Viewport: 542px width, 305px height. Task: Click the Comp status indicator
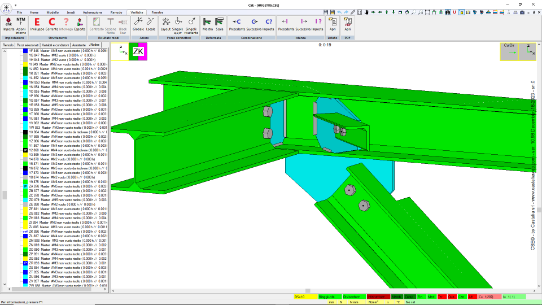pos(410,297)
